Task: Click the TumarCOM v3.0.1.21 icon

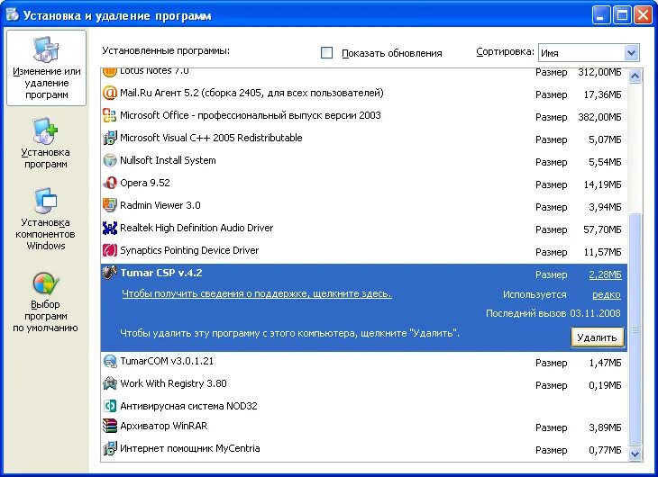Action: coord(110,361)
